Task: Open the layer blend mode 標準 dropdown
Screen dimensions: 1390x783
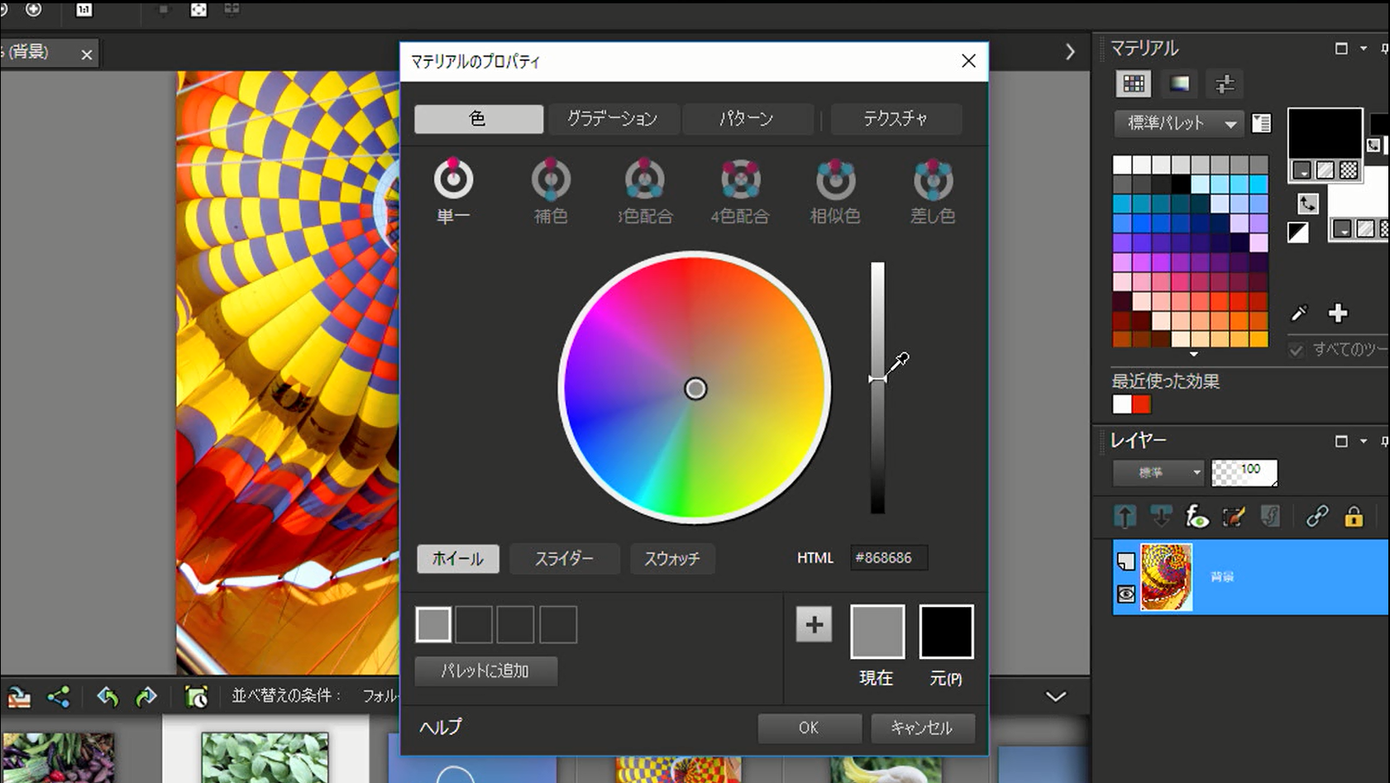Action: click(1158, 473)
